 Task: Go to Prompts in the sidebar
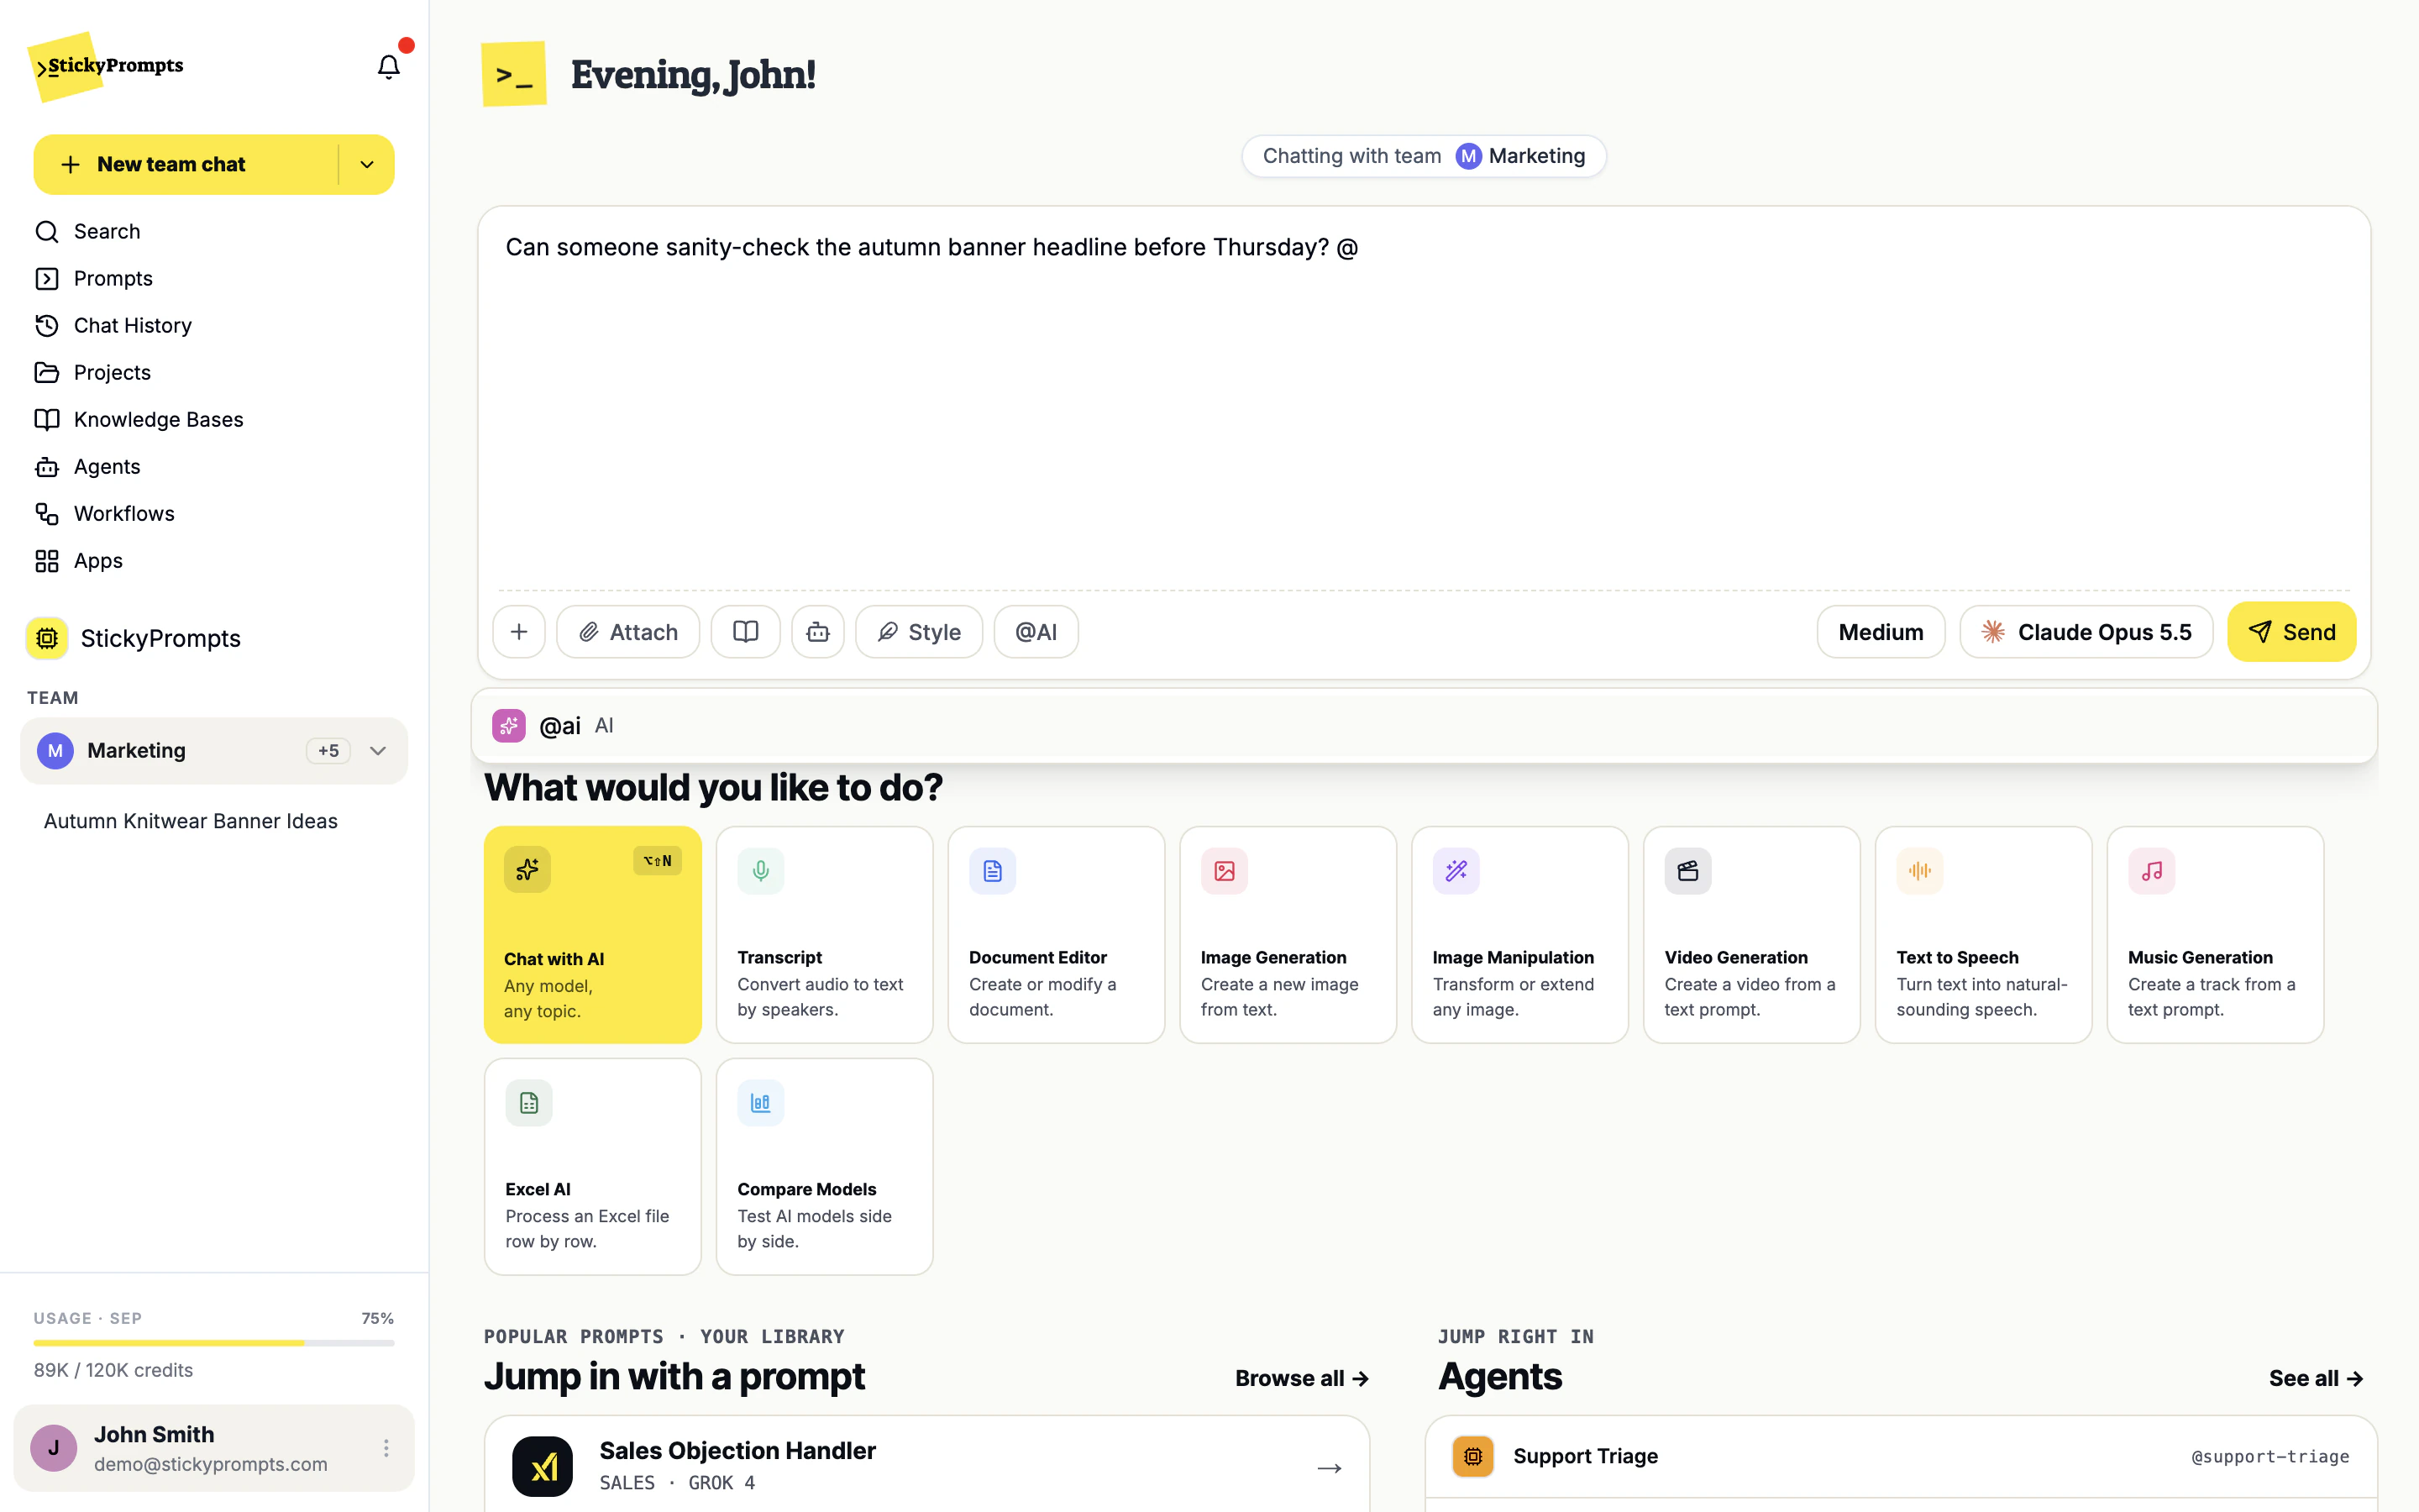[x=214, y=278]
